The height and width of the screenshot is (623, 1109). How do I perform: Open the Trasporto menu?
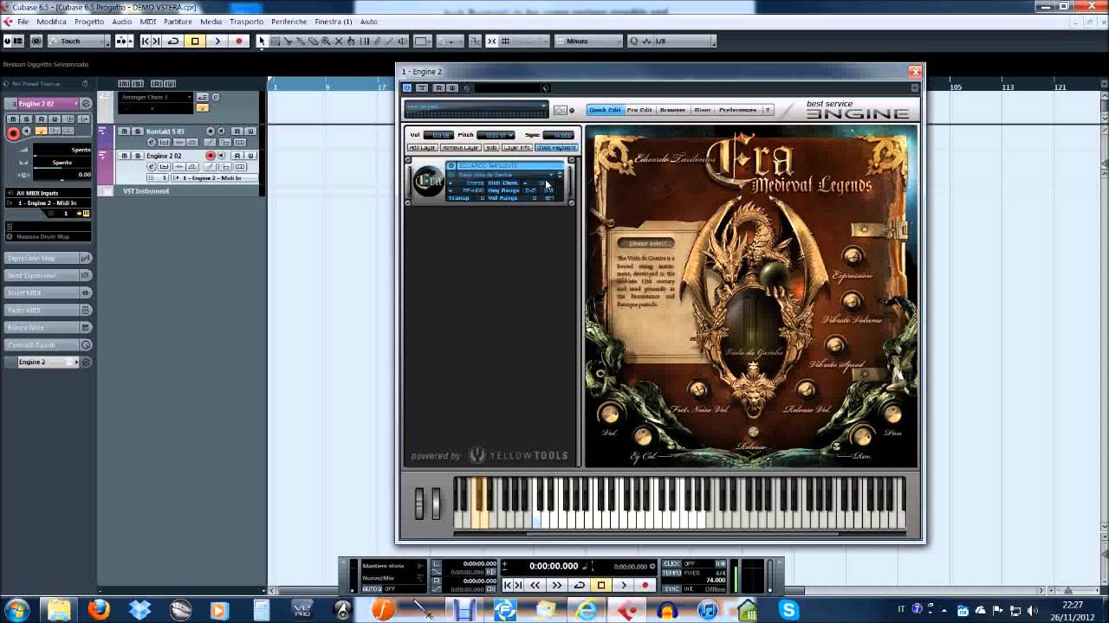(247, 22)
